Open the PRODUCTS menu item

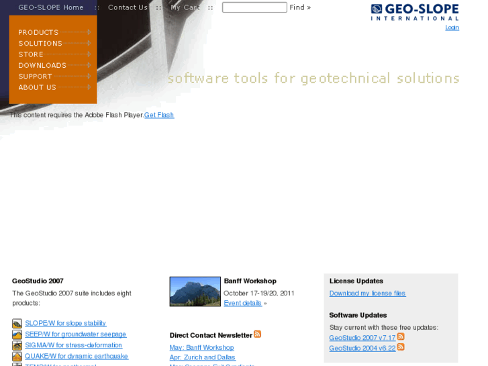tap(38, 32)
